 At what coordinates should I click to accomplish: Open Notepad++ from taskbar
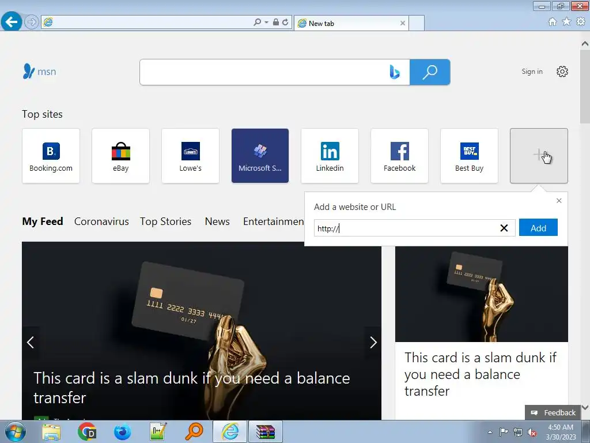pos(158,431)
